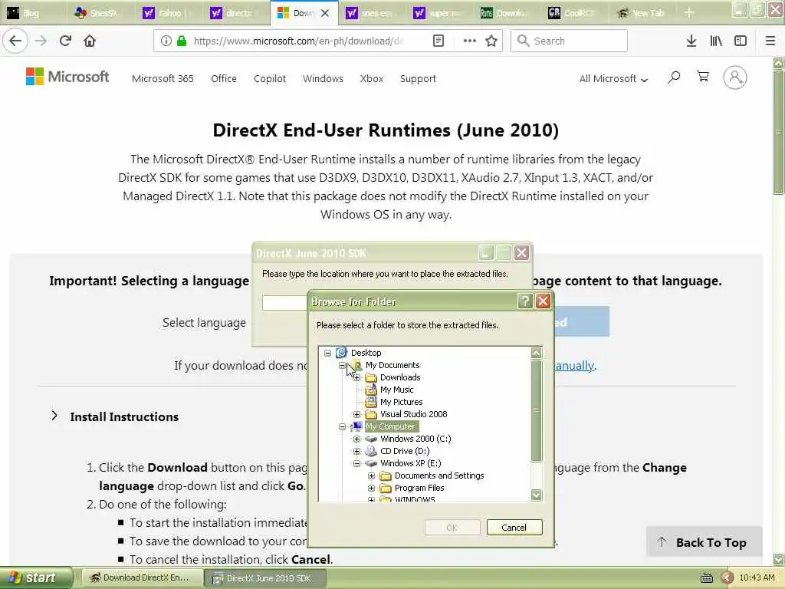
Task: Toggle the sidebars icon
Action: [741, 41]
